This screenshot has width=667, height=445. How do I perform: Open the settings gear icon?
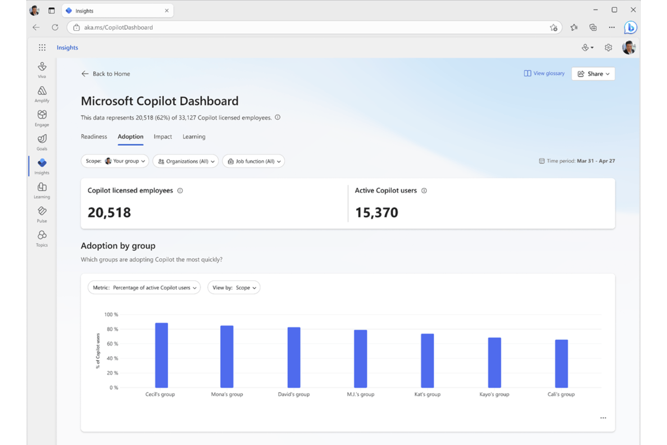tap(608, 47)
